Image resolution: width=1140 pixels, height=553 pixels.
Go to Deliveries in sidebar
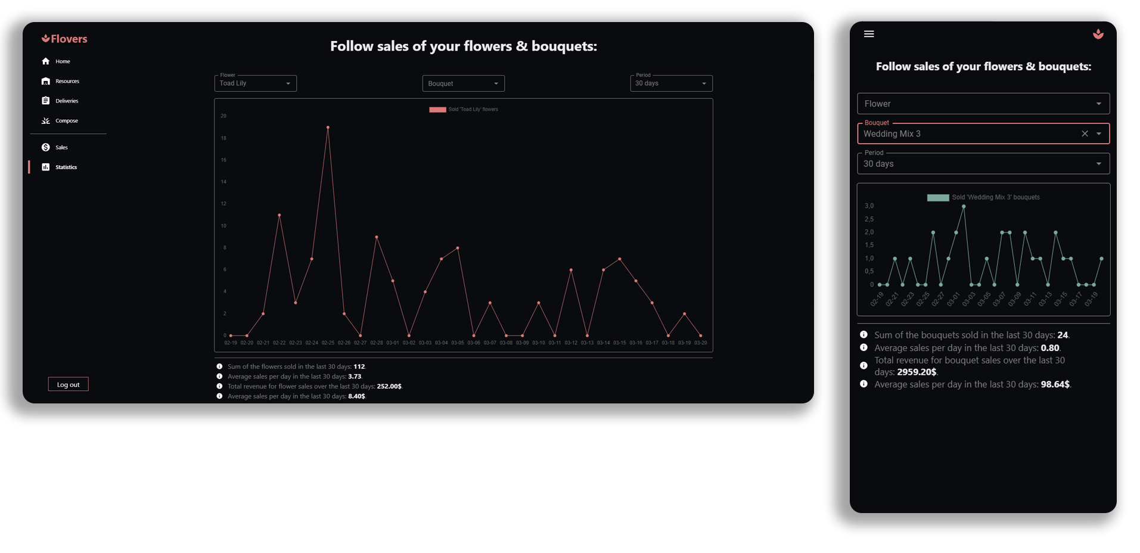tap(67, 101)
